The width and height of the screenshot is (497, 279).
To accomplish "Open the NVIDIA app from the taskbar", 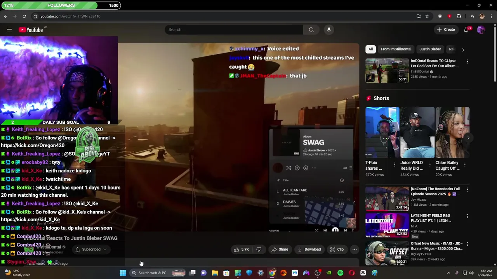I will (x=329, y=273).
